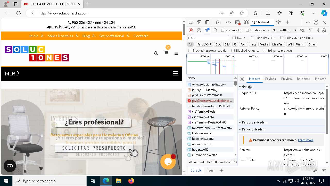Click the network timeline overview
This screenshot has height=186, width=330.
click(x=257, y=64)
